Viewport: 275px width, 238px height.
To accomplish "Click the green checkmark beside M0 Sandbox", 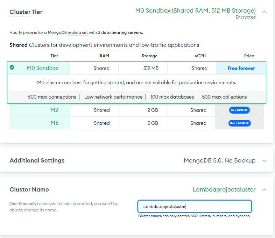I will tap(12, 67).
